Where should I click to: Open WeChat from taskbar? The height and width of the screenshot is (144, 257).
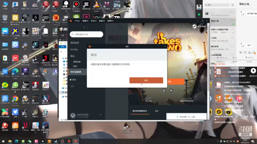click(x=30, y=141)
